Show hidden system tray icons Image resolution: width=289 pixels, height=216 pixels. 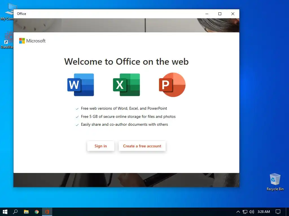(238, 212)
